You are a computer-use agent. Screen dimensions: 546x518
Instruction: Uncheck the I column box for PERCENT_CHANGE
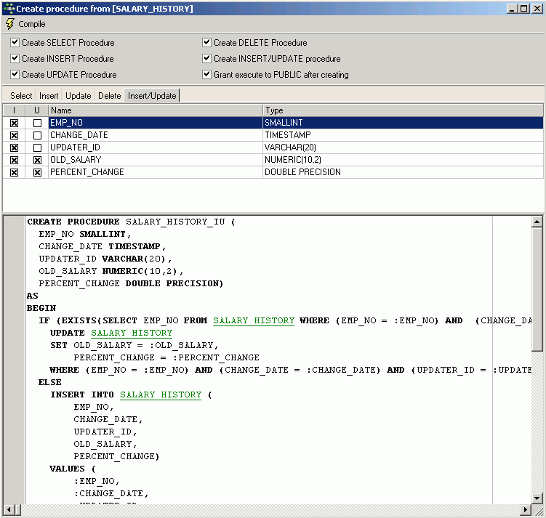pos(14,173)
